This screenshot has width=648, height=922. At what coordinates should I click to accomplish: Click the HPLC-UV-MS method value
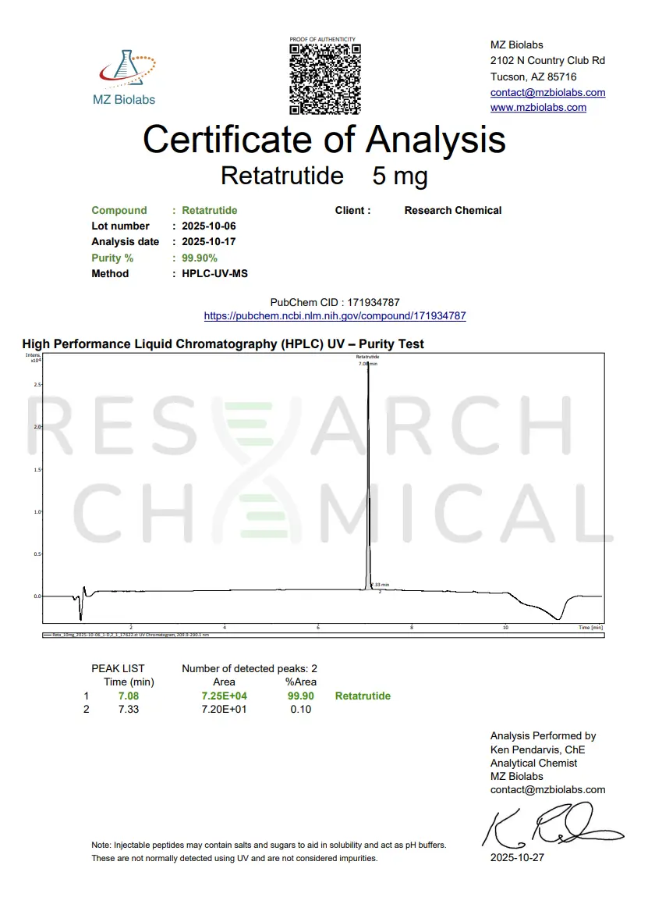tap(214, 273)
